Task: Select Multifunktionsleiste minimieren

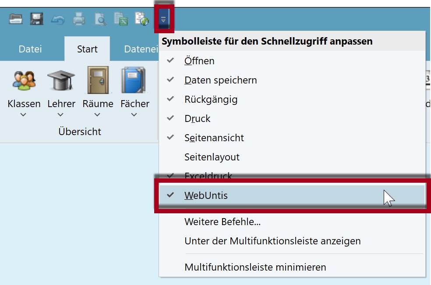Action: tap(239, 266)
